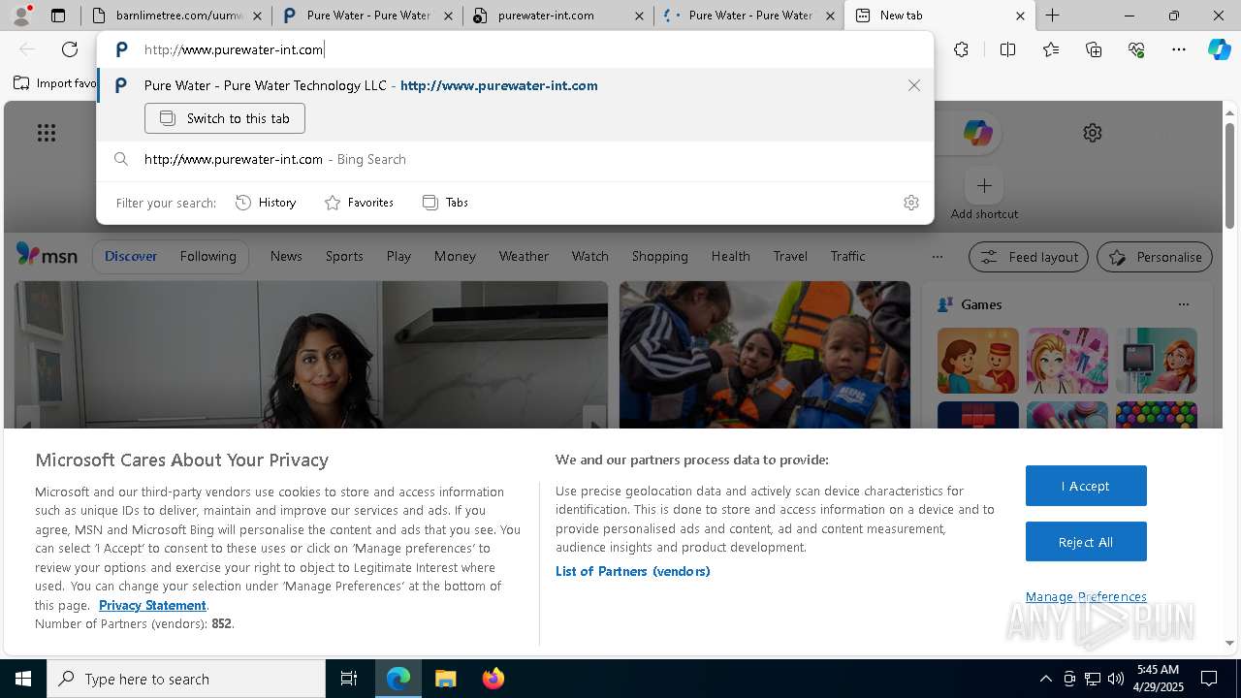Open the Privacy Statement link
1241x698 pixels.
coord(152,605)
